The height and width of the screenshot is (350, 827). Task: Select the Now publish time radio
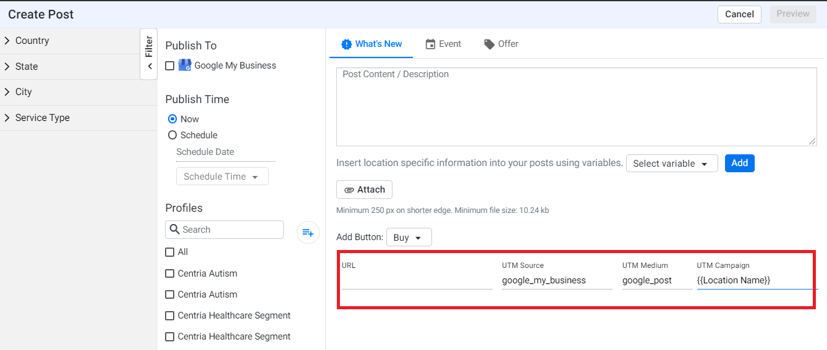172,119
